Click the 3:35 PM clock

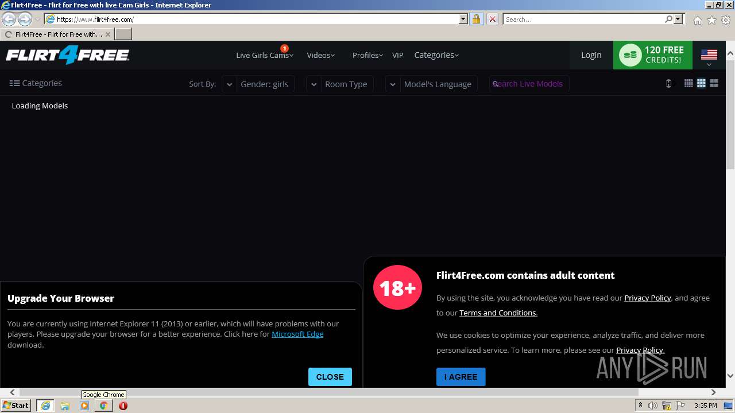[705, 406]
